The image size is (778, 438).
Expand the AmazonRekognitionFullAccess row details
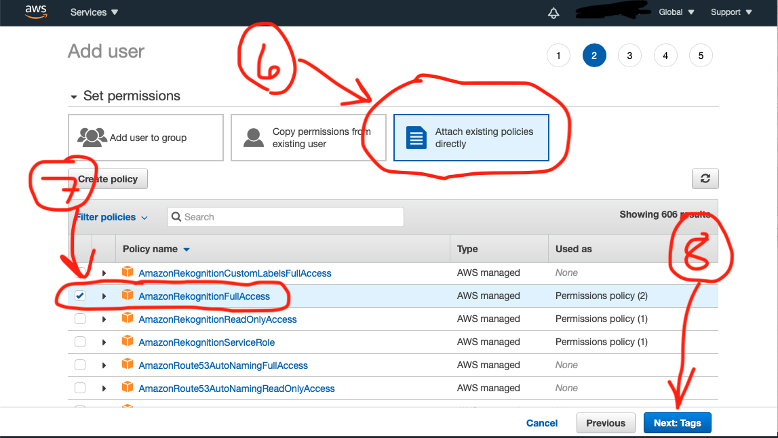pyautogui.click(x=104, y=296)
